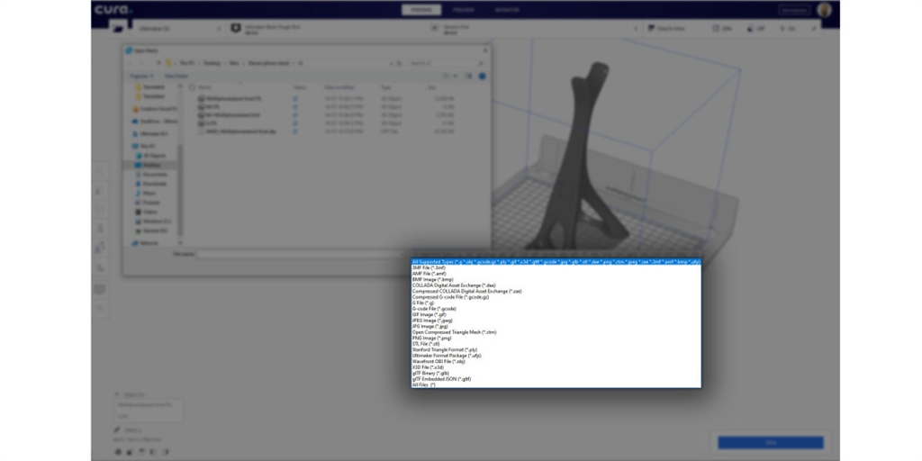
Task: Select All Files (*) option
Action: tap(423, 384)
